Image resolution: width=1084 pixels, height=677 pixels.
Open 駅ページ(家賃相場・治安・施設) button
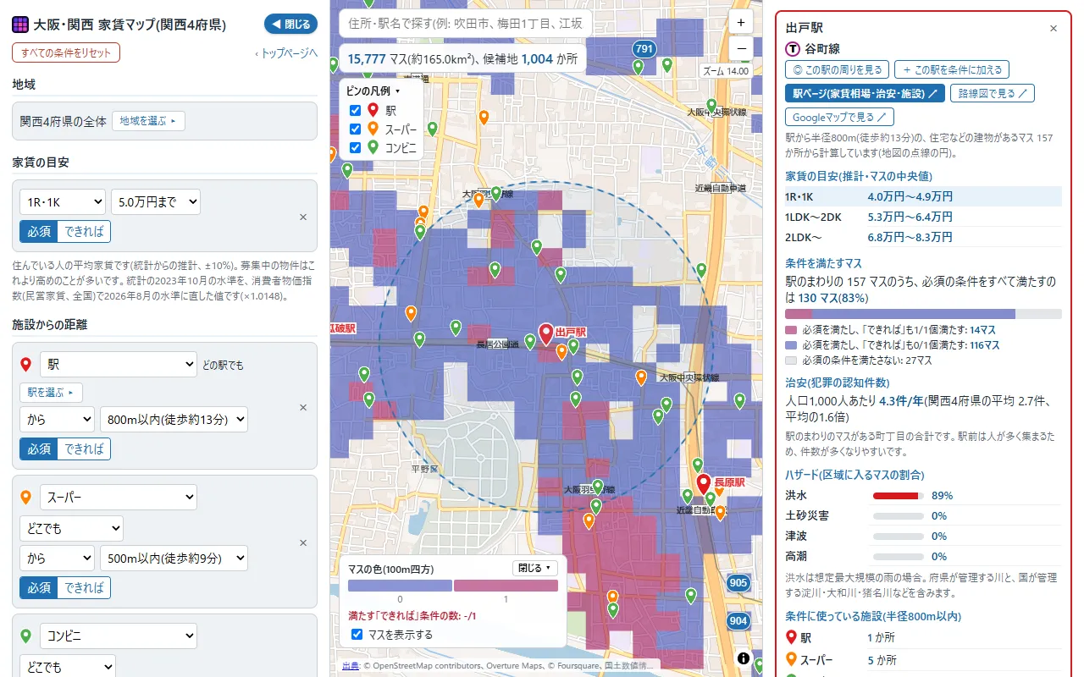[865, 93]
